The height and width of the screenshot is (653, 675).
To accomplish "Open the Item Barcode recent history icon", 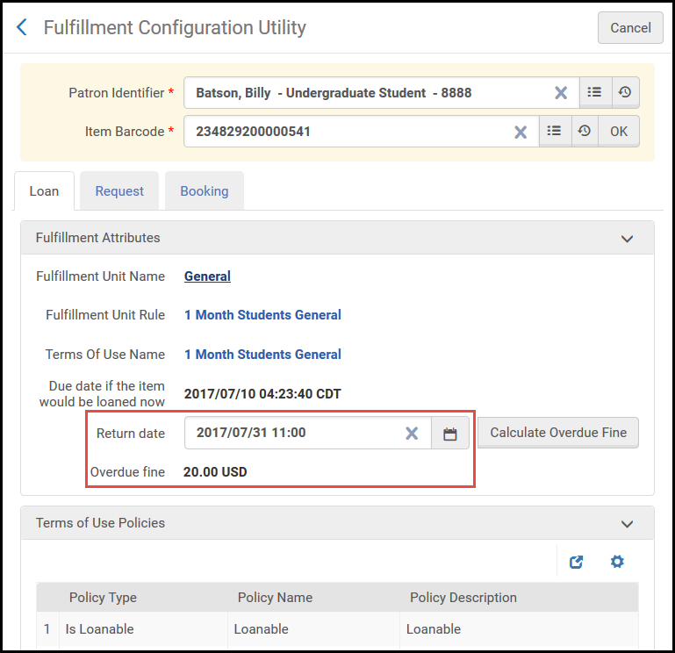I will pos(585,131).
